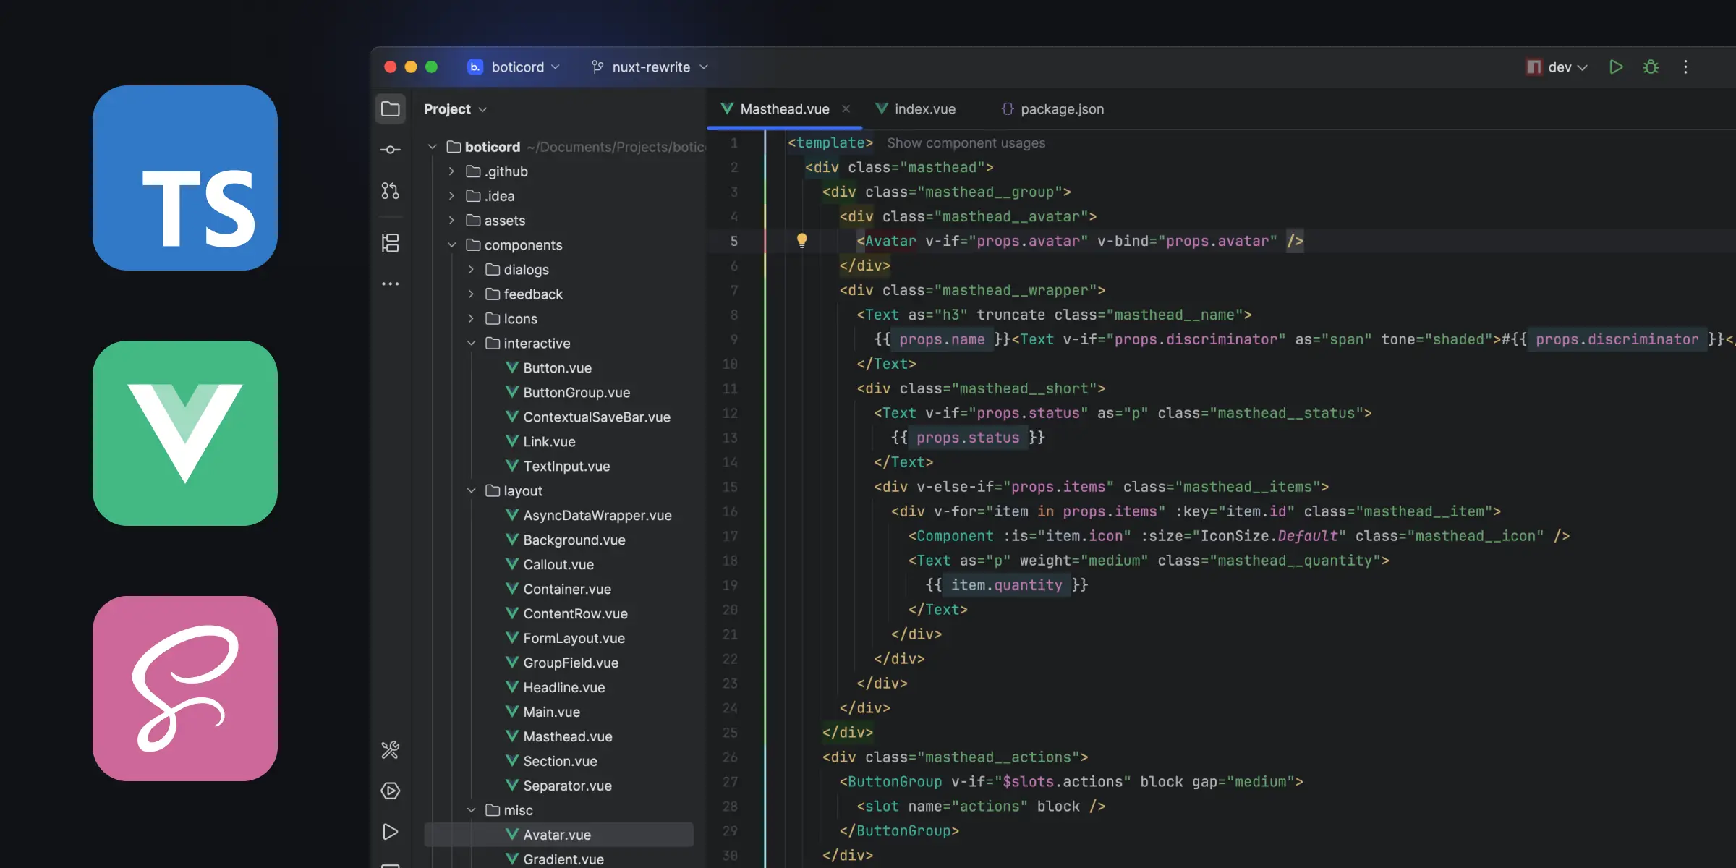This screenshot has height=868, width=1736.
Task: Open Separator.vue in the project tree
Action: (x=558, y=786)
